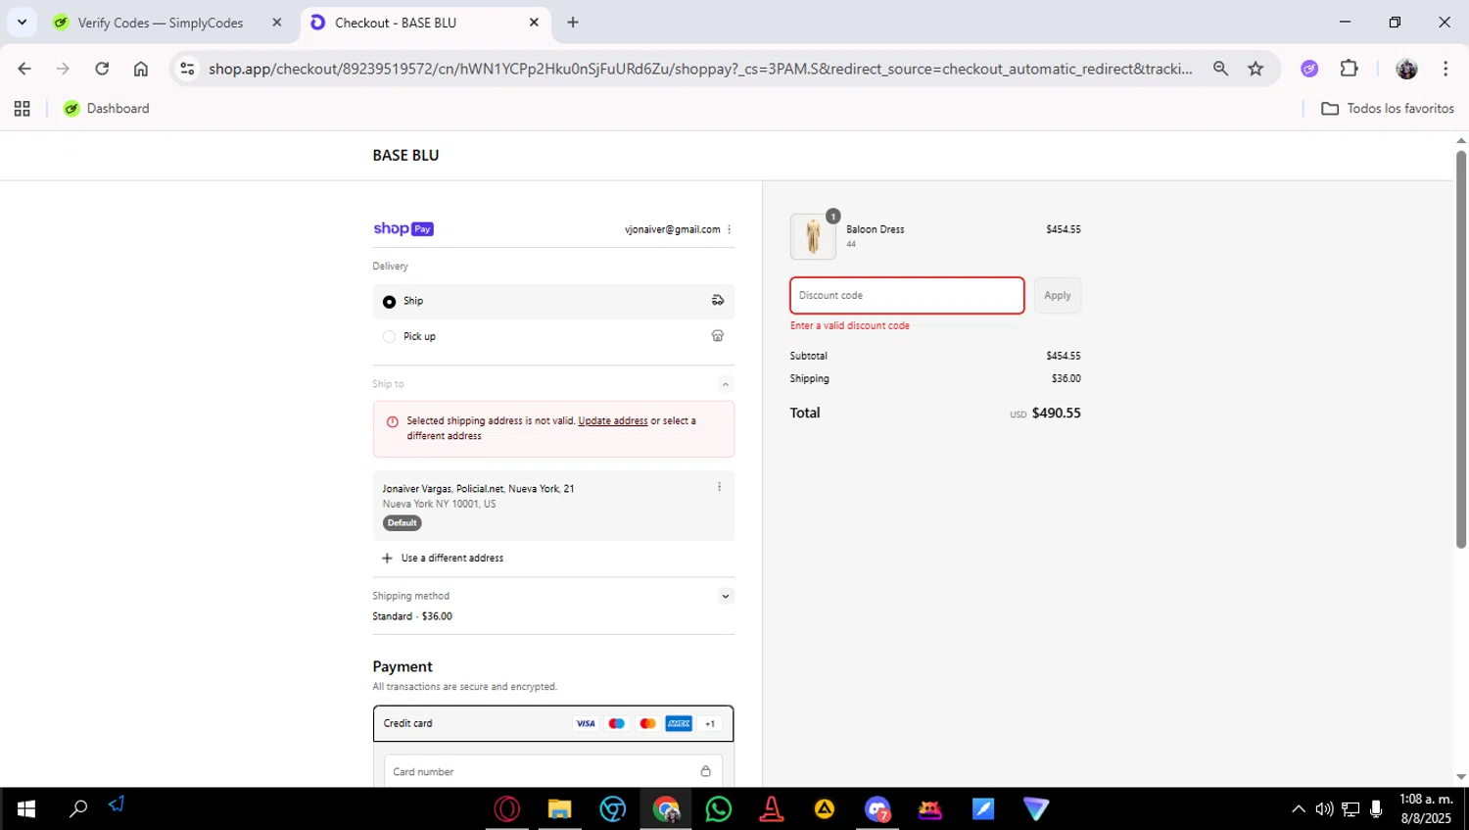Screen dimensions: 1469x830
Task: Click Use a different address
Action: point(443,558)
